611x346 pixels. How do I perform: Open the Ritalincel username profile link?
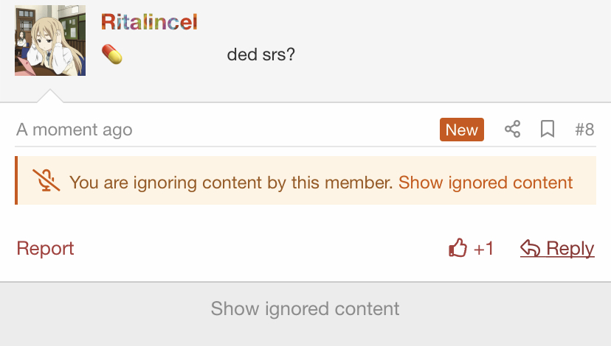pyautogui.click(x=149, y=22)
